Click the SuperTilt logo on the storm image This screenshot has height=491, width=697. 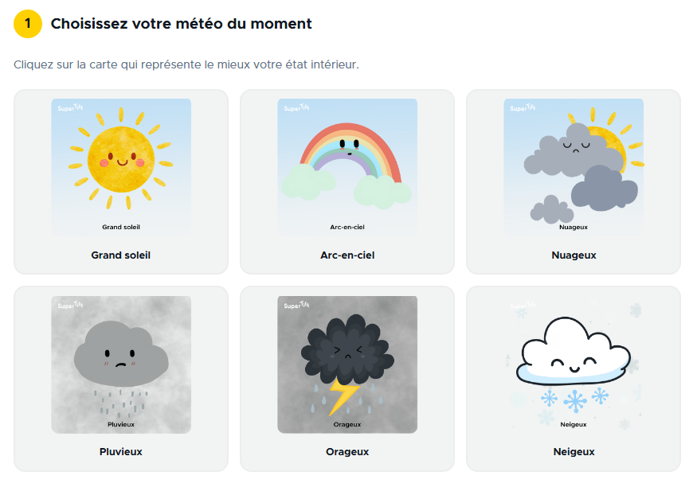point(295,305)
